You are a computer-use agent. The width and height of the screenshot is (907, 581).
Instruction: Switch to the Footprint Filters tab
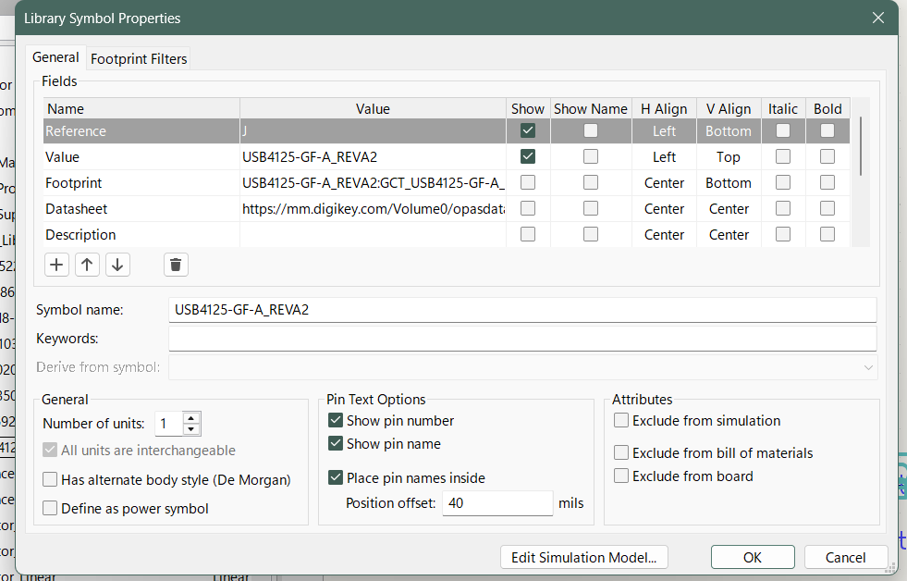(139, 58)
